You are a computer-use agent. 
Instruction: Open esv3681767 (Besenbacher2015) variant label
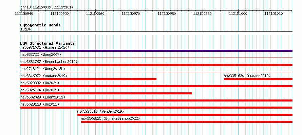(x=49, y=62)
